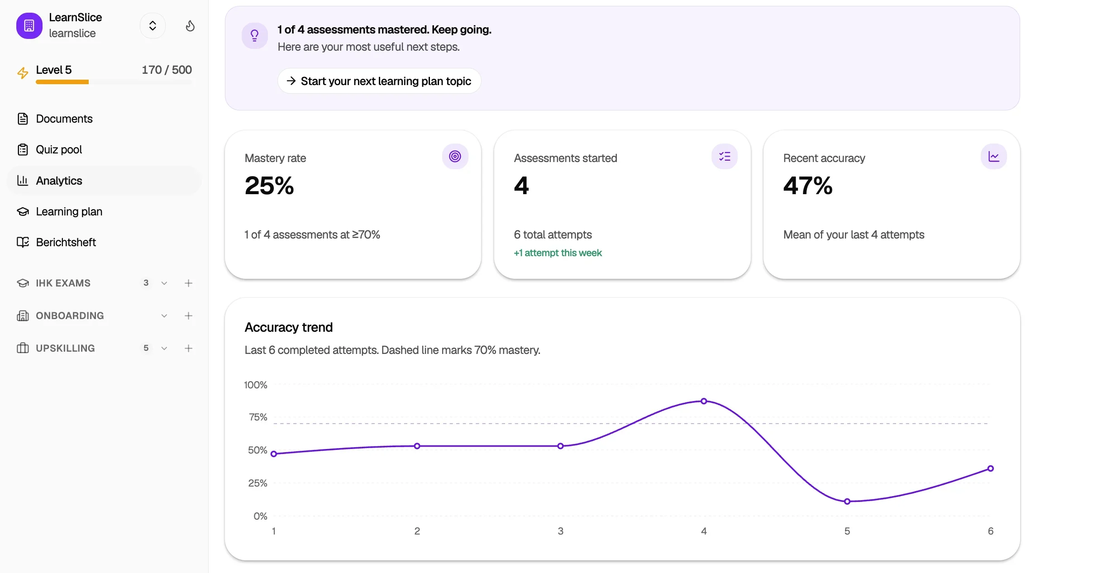Click the Level 5 XP progress bar

point(114,82)
